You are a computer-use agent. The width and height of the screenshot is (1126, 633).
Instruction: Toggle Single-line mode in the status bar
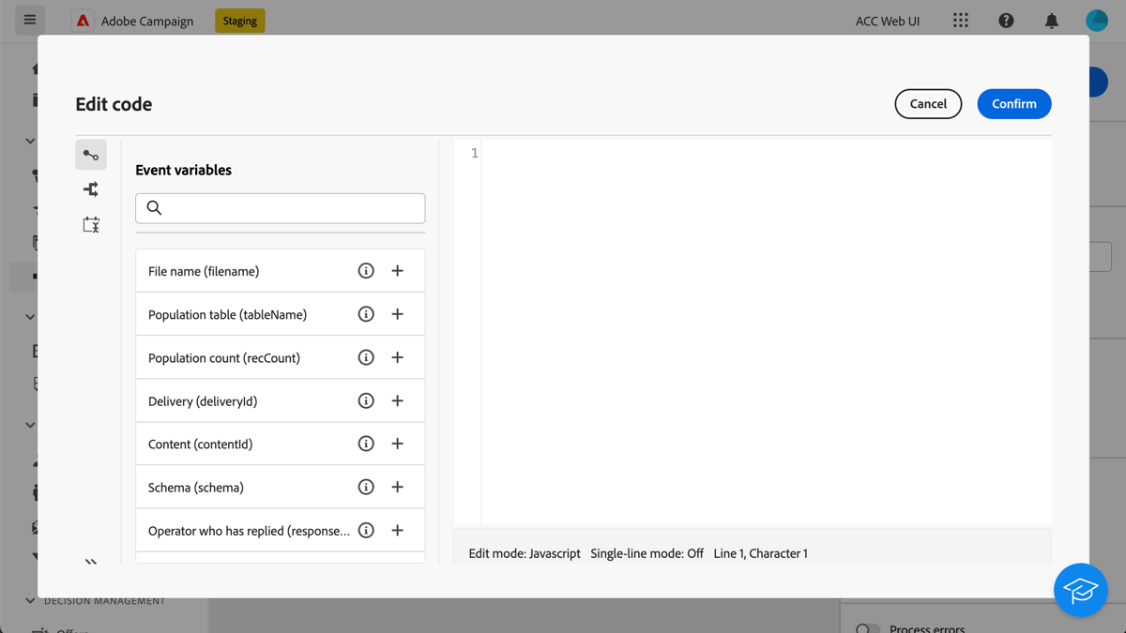[646, 553]
